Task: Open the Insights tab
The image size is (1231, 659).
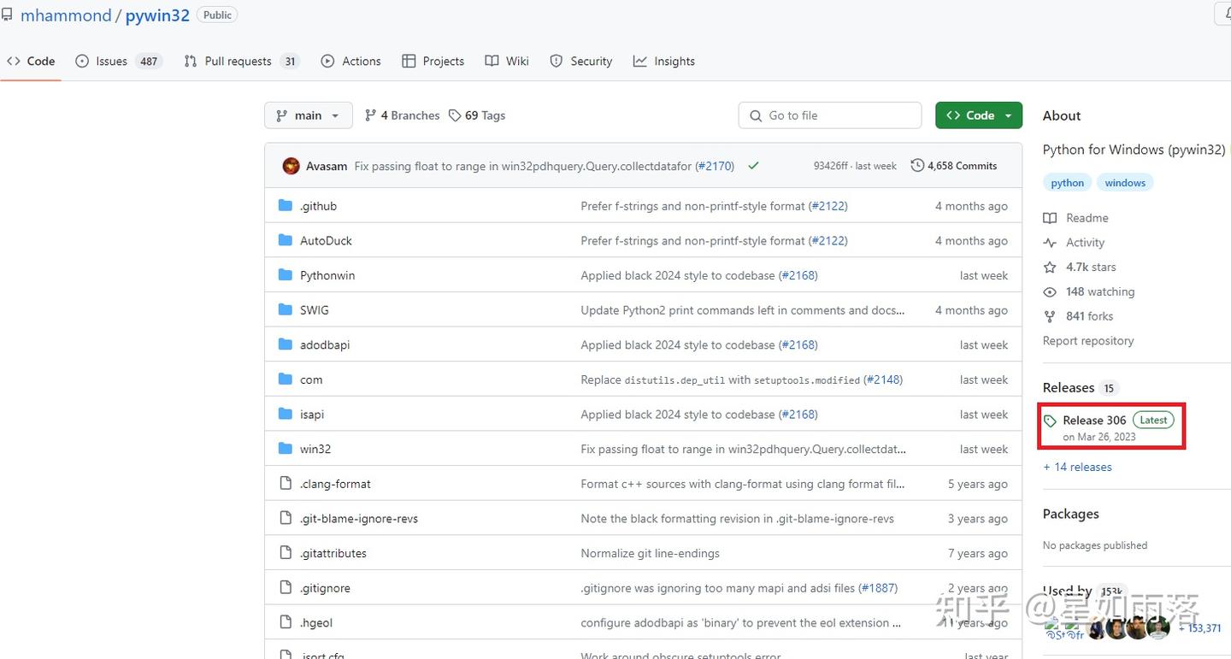Action: click(x=664, y=62)
